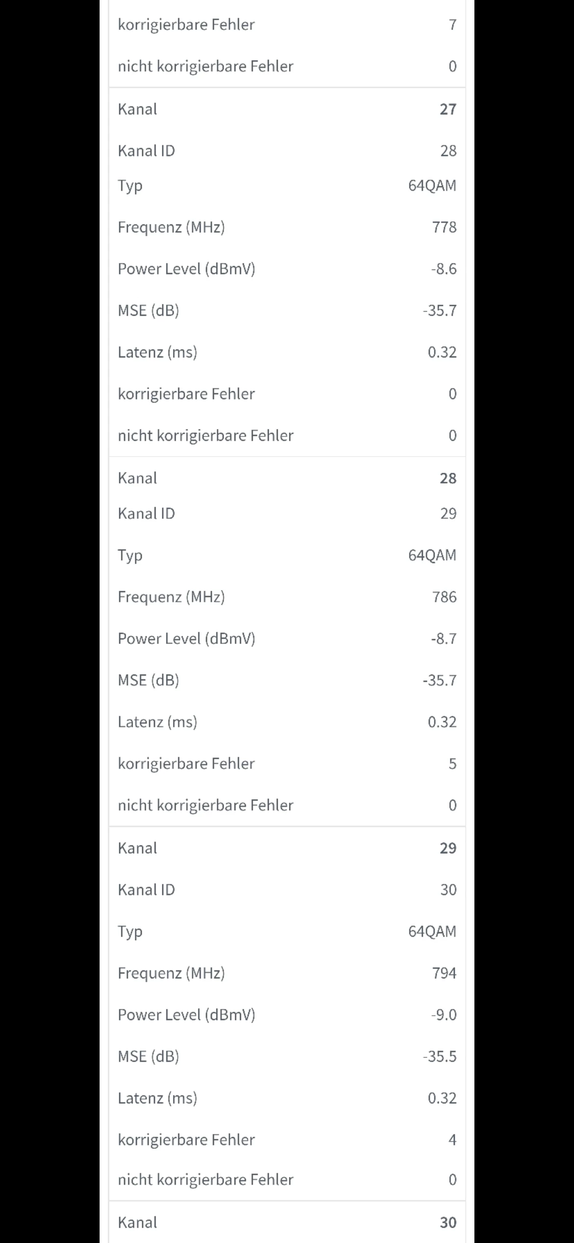Tap the power level value -8.7
The image size is (574, 1243).
[444, 639]
